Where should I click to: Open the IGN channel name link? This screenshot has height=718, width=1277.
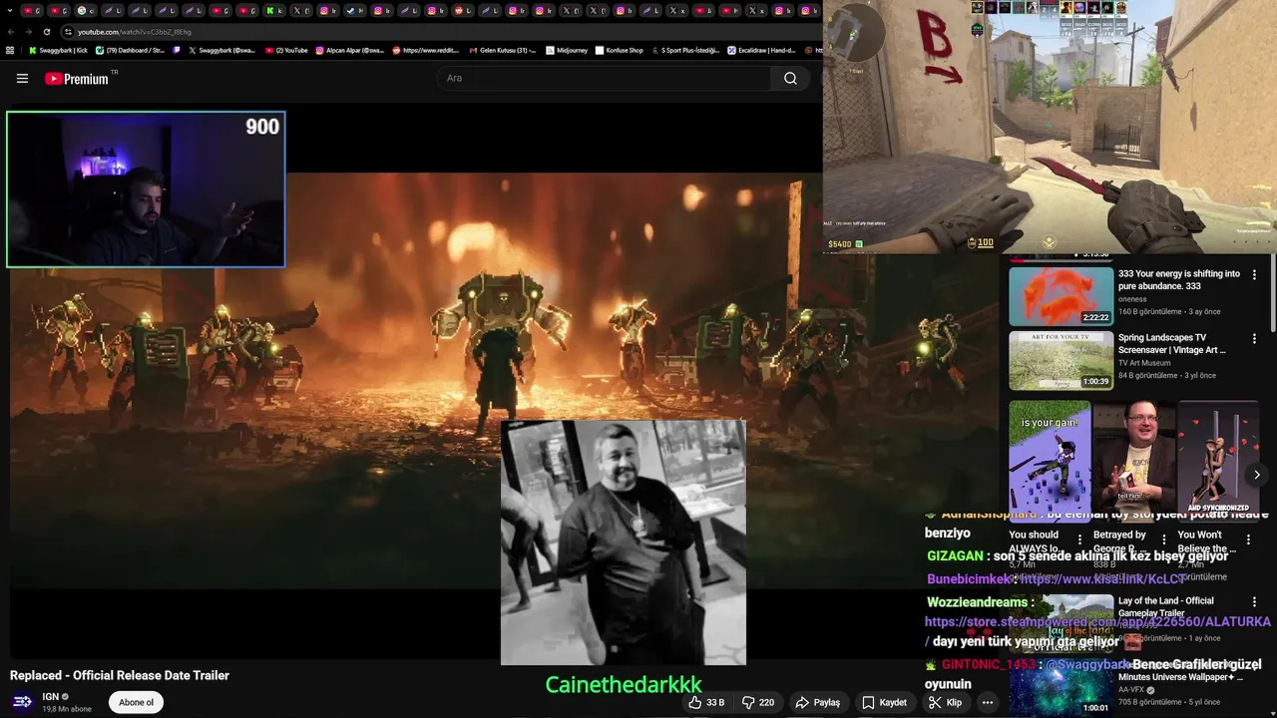coord(51,696)
